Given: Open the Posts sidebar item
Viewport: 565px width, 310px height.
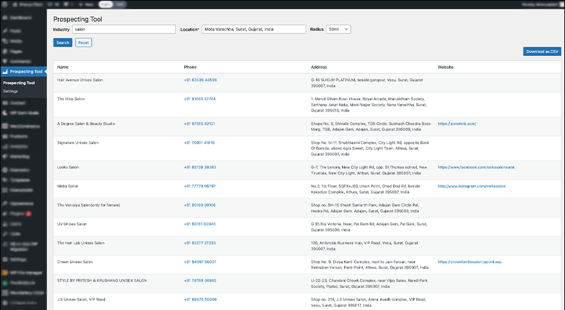Looking at the screenshot, I should pyautogui.click(x=15, y=31).
